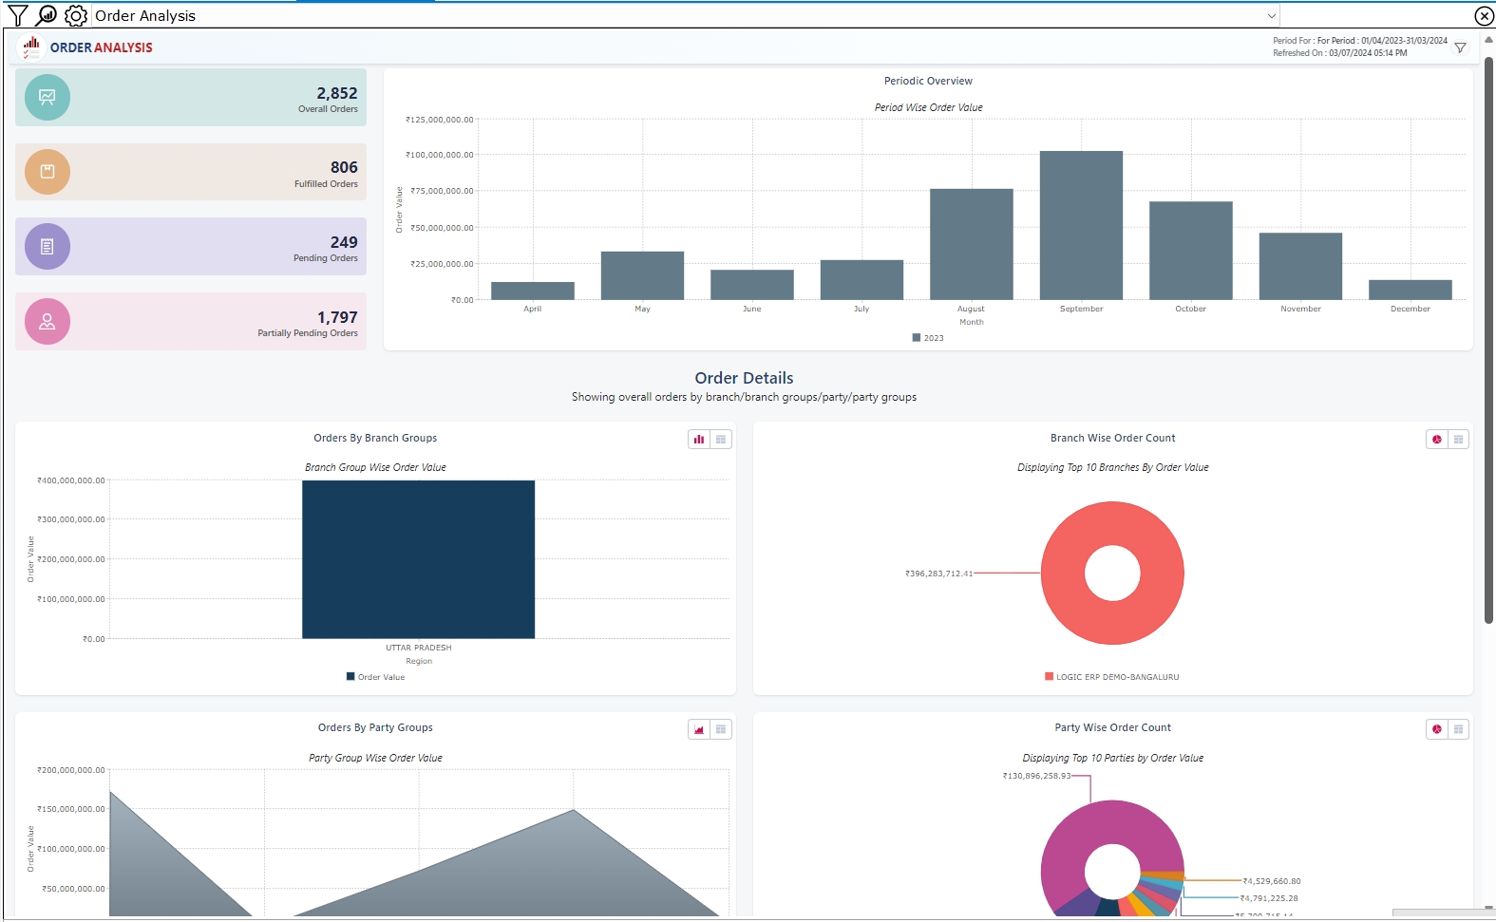Switch Orders By Branch Groups to table view

tap(721, 439)
